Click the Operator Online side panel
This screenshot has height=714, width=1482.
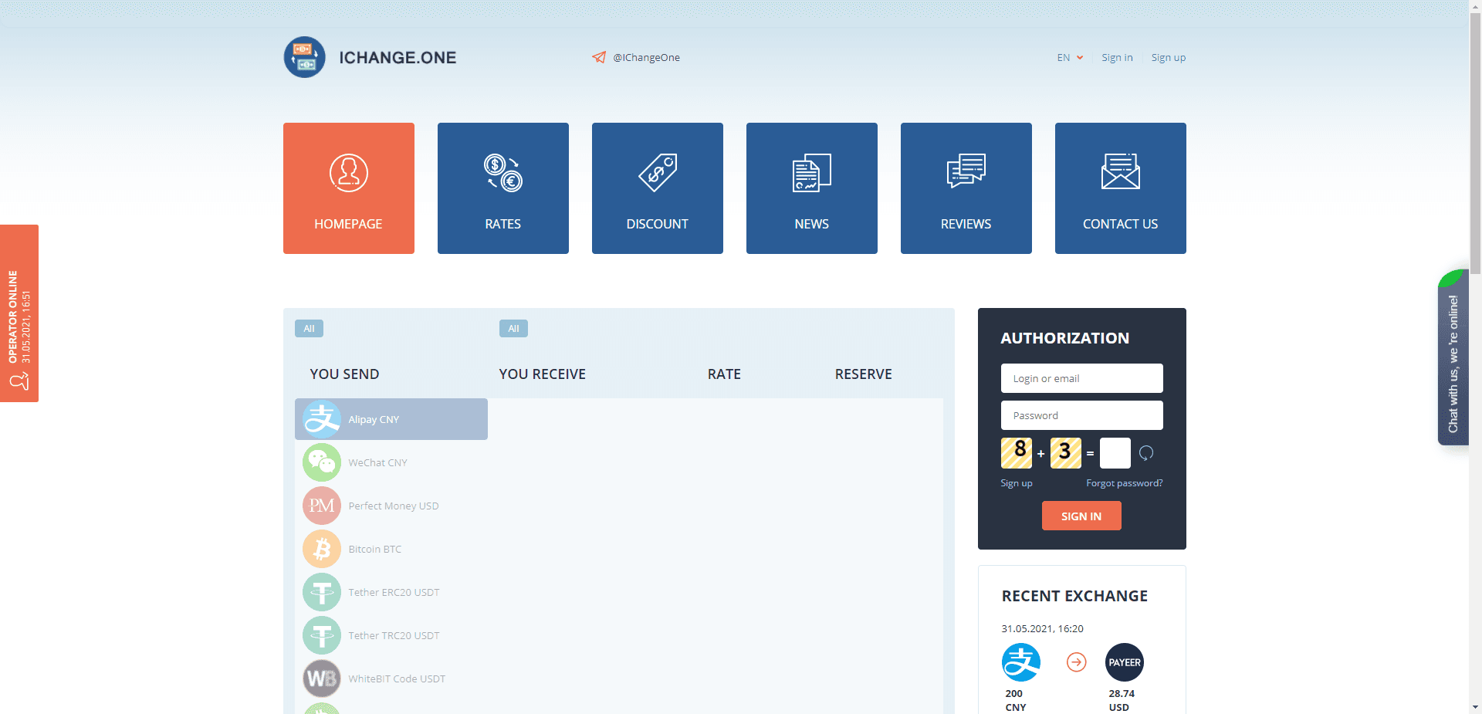[19, 313]
